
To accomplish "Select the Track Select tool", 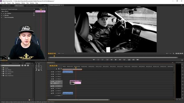I will point(39,64).
